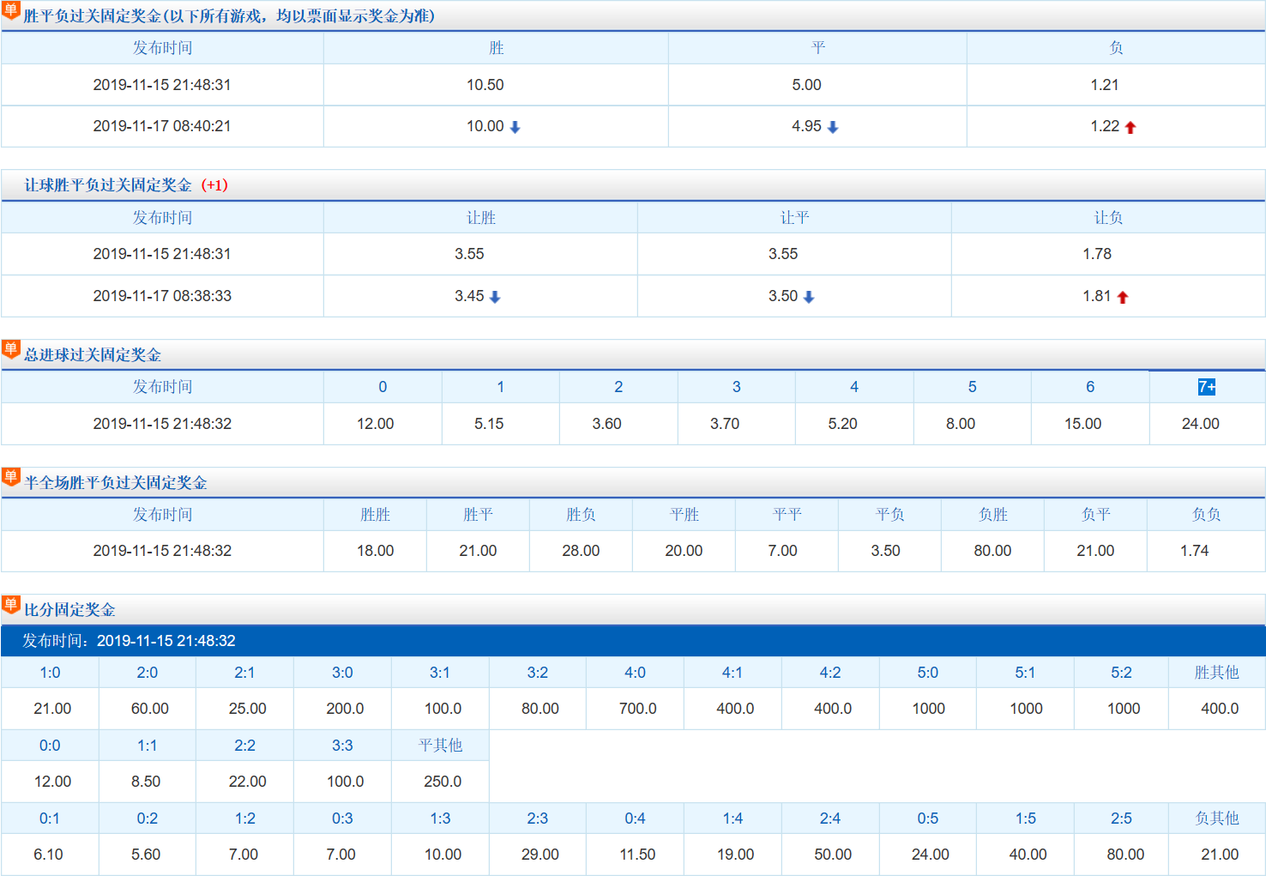The width and height of the screenshot is (1266, 876).
Task: Select the 1.74 odds under 负负
Action: tap(1194, 551)
